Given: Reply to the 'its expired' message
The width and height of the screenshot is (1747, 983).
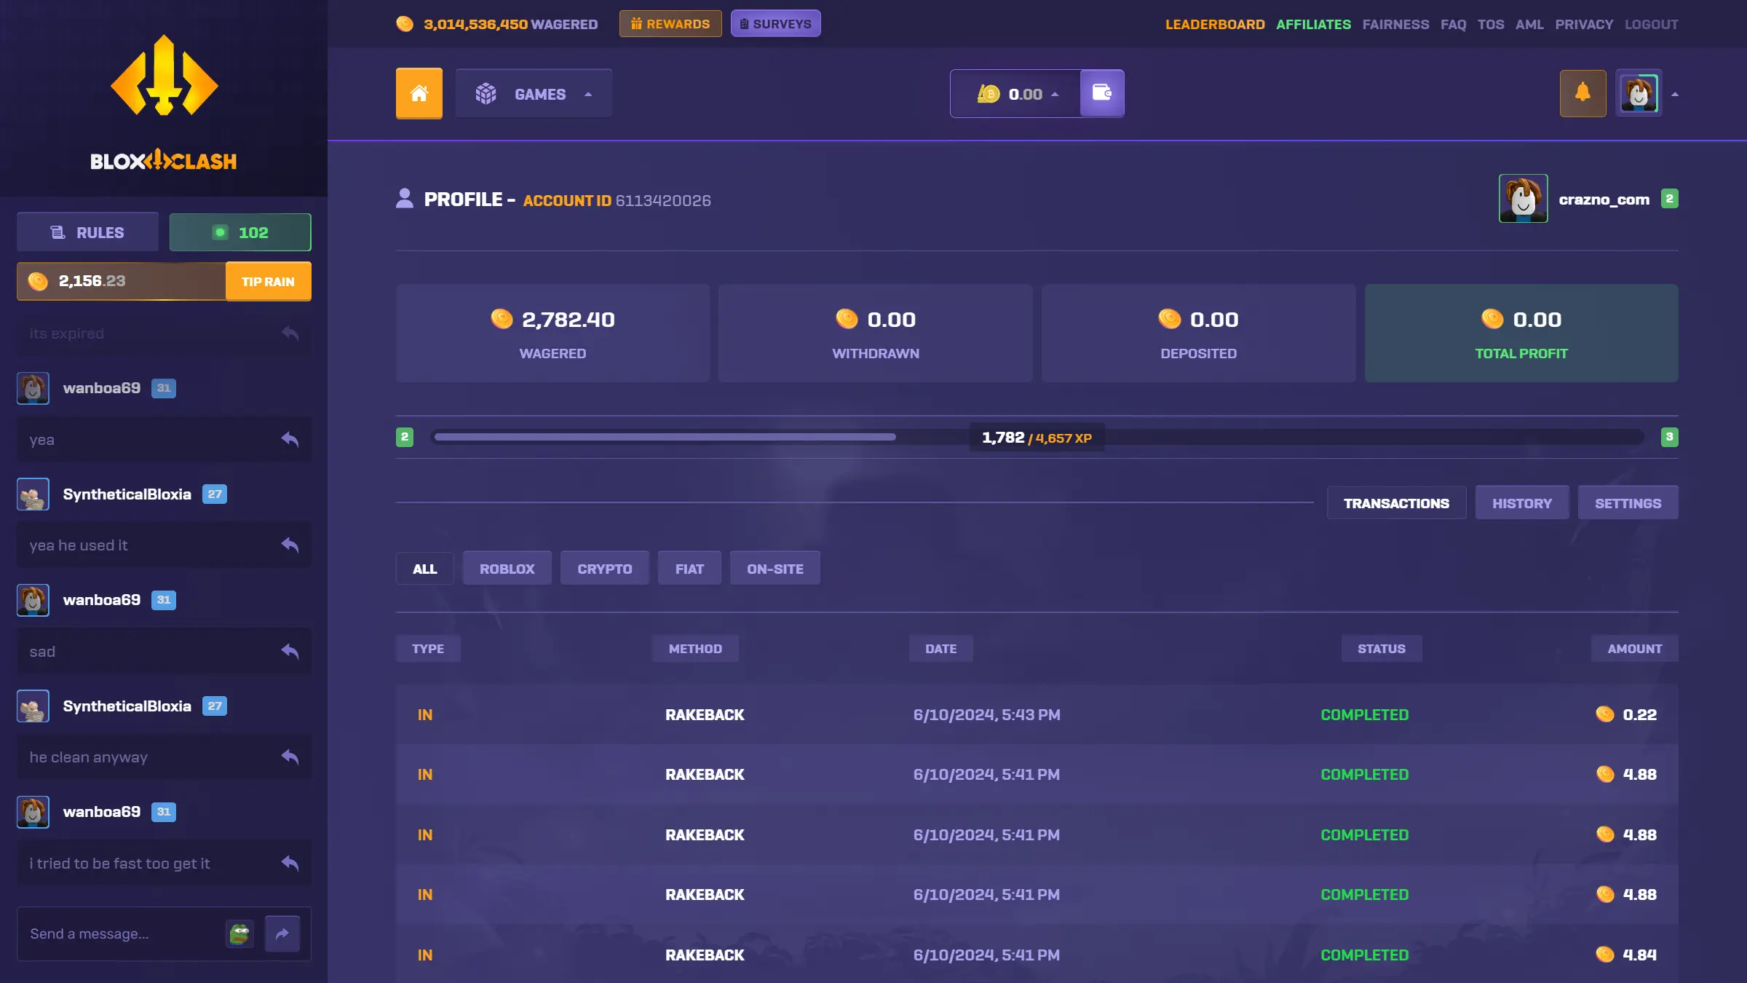Looking at the screenshot, I should [290, 333].
